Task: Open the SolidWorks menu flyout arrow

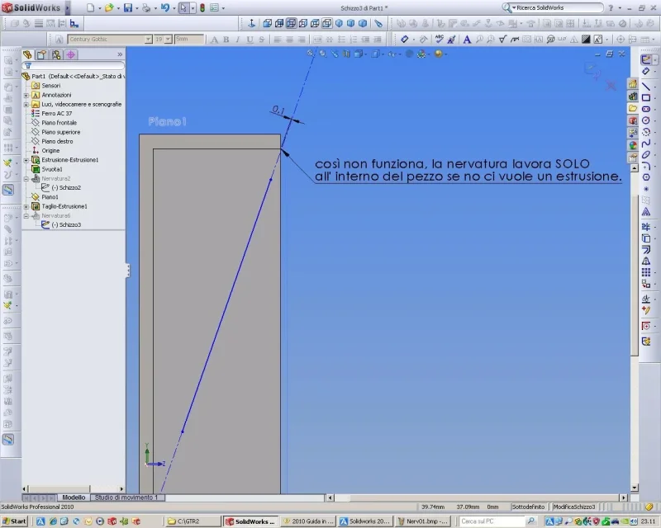Action: pos(68,7)
